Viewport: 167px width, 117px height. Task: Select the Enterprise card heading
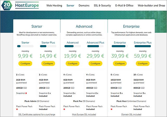coord(131,26)
